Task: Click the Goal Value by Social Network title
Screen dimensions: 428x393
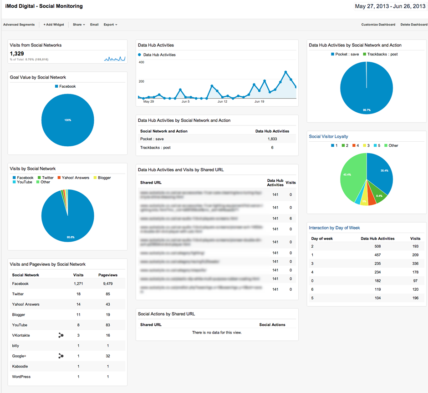Action: (x=38, y=77)
